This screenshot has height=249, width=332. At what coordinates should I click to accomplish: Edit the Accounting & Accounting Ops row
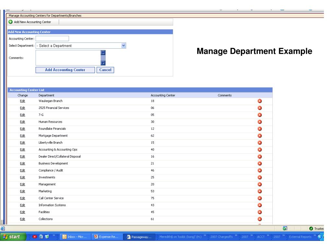click(x=22, y=150)
